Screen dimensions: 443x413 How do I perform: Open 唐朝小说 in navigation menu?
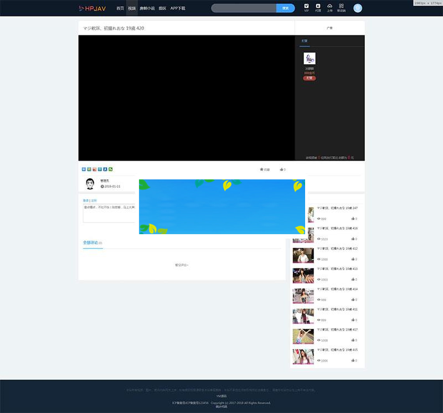pyautogui.click(x=147, y=8)
